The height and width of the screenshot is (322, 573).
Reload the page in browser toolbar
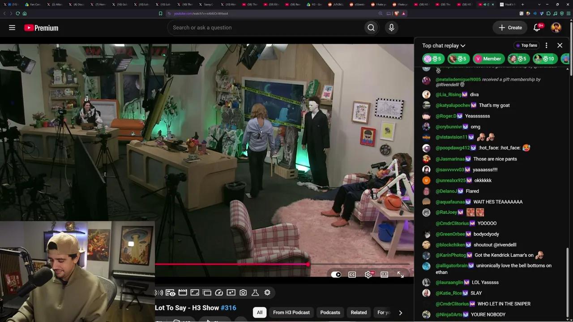17,13
